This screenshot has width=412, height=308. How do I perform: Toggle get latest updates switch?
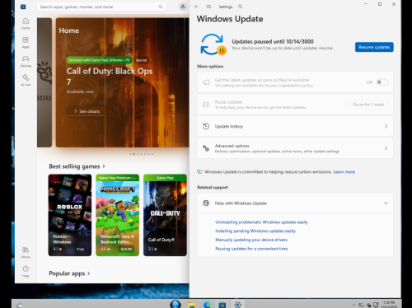(382, 82)
